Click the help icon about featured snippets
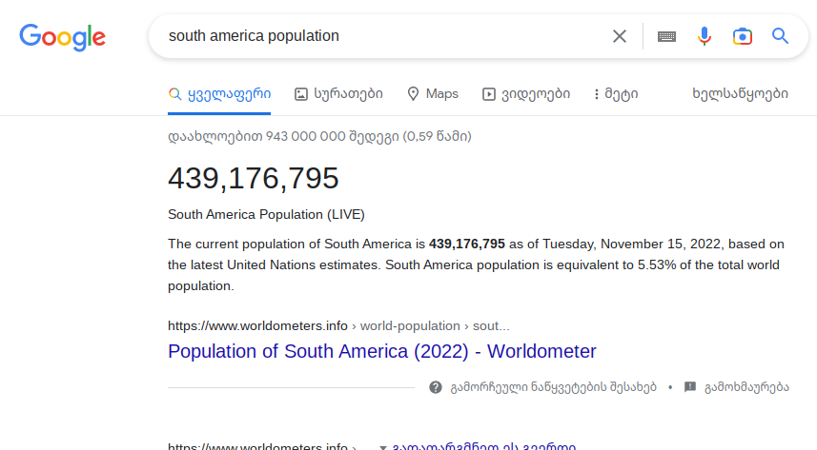Image resolution: width=817 pixels, height=450 pixels. pos(436,387)
